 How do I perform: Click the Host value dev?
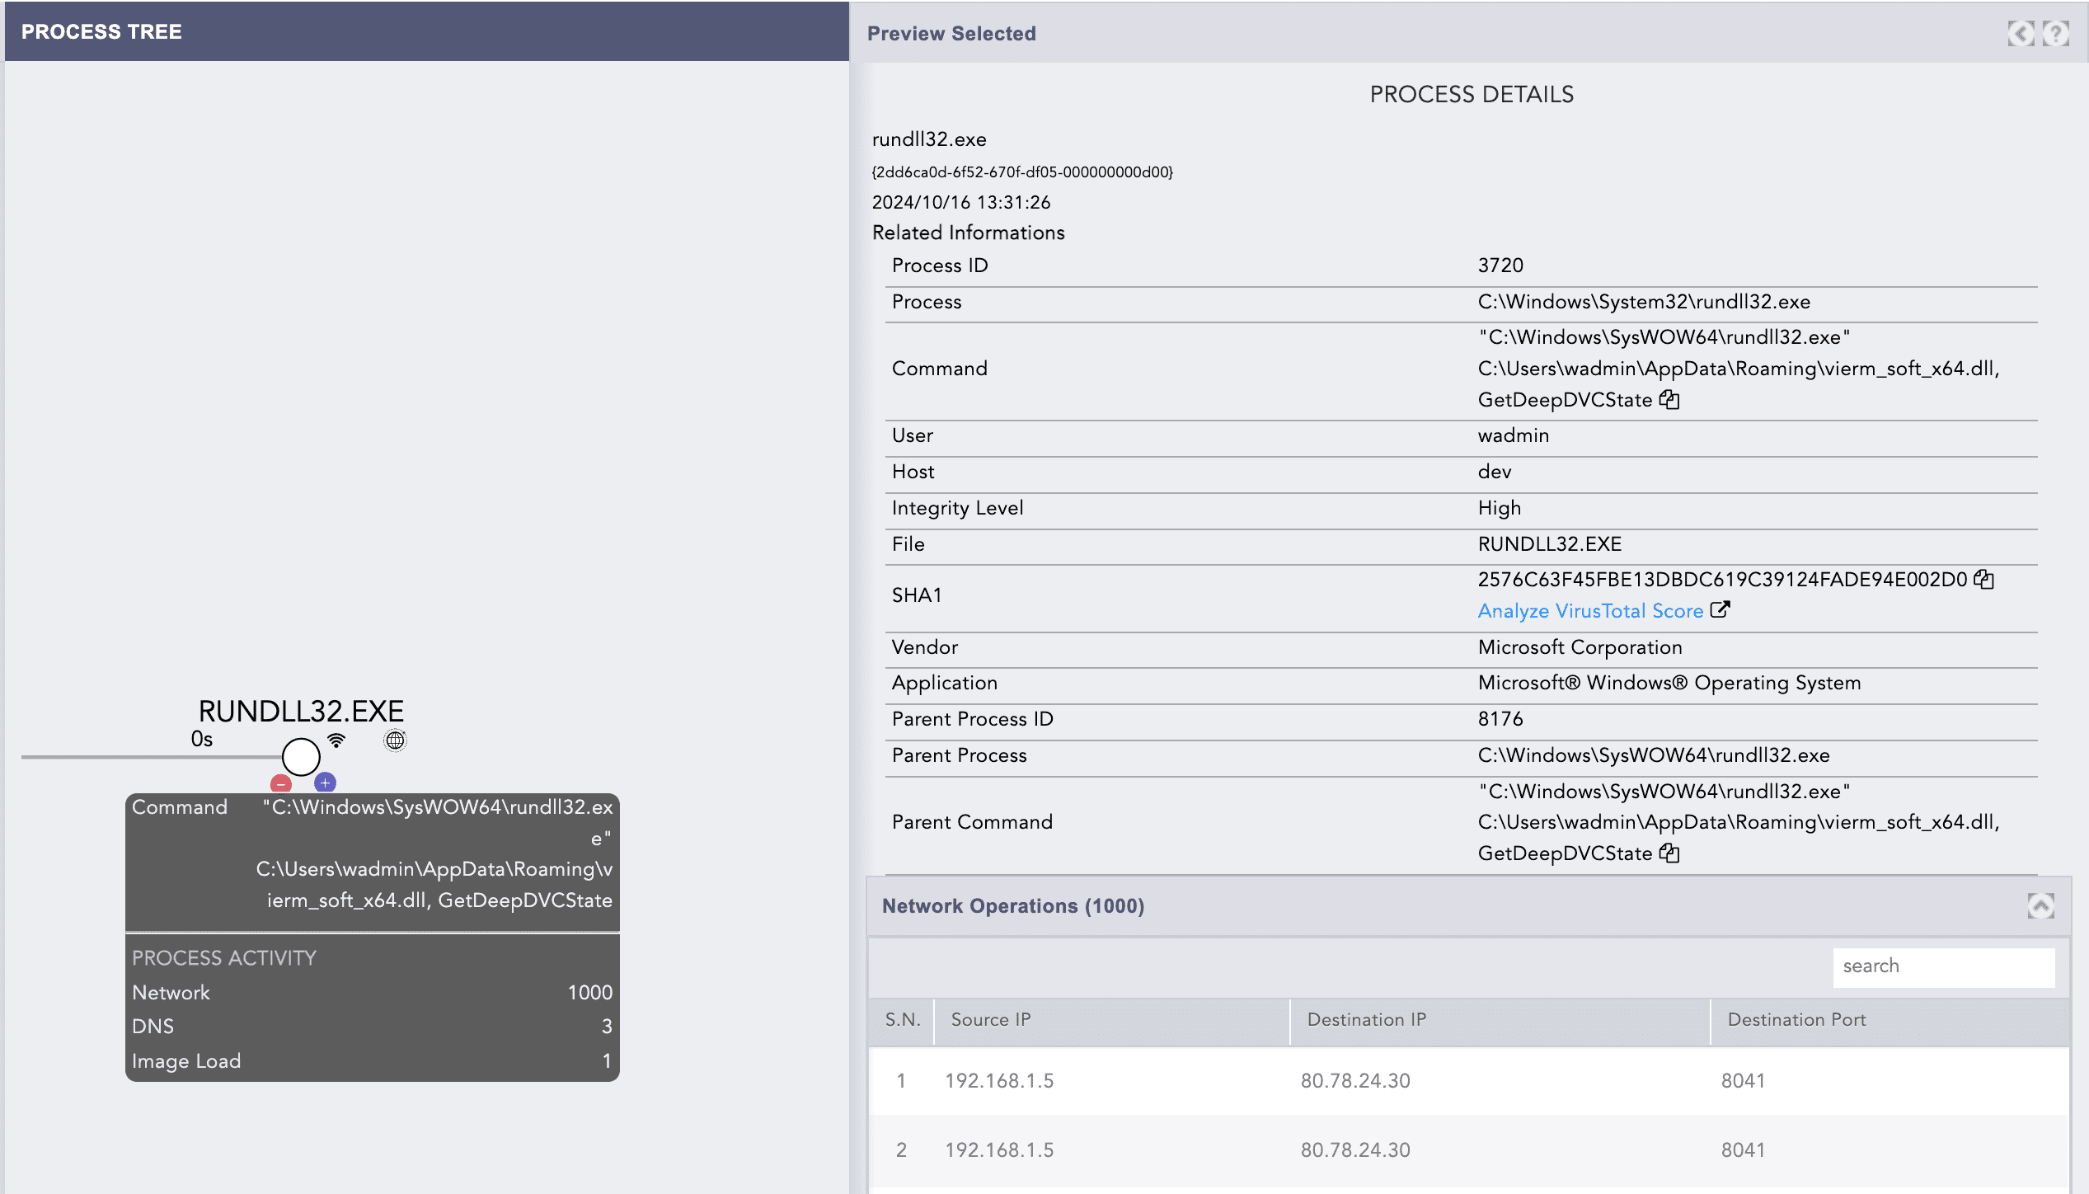pyautogui.click(x=1495, y=472)
